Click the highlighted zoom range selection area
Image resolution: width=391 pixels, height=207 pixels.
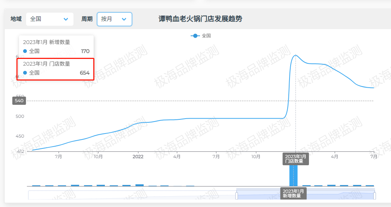pos(305,196)
